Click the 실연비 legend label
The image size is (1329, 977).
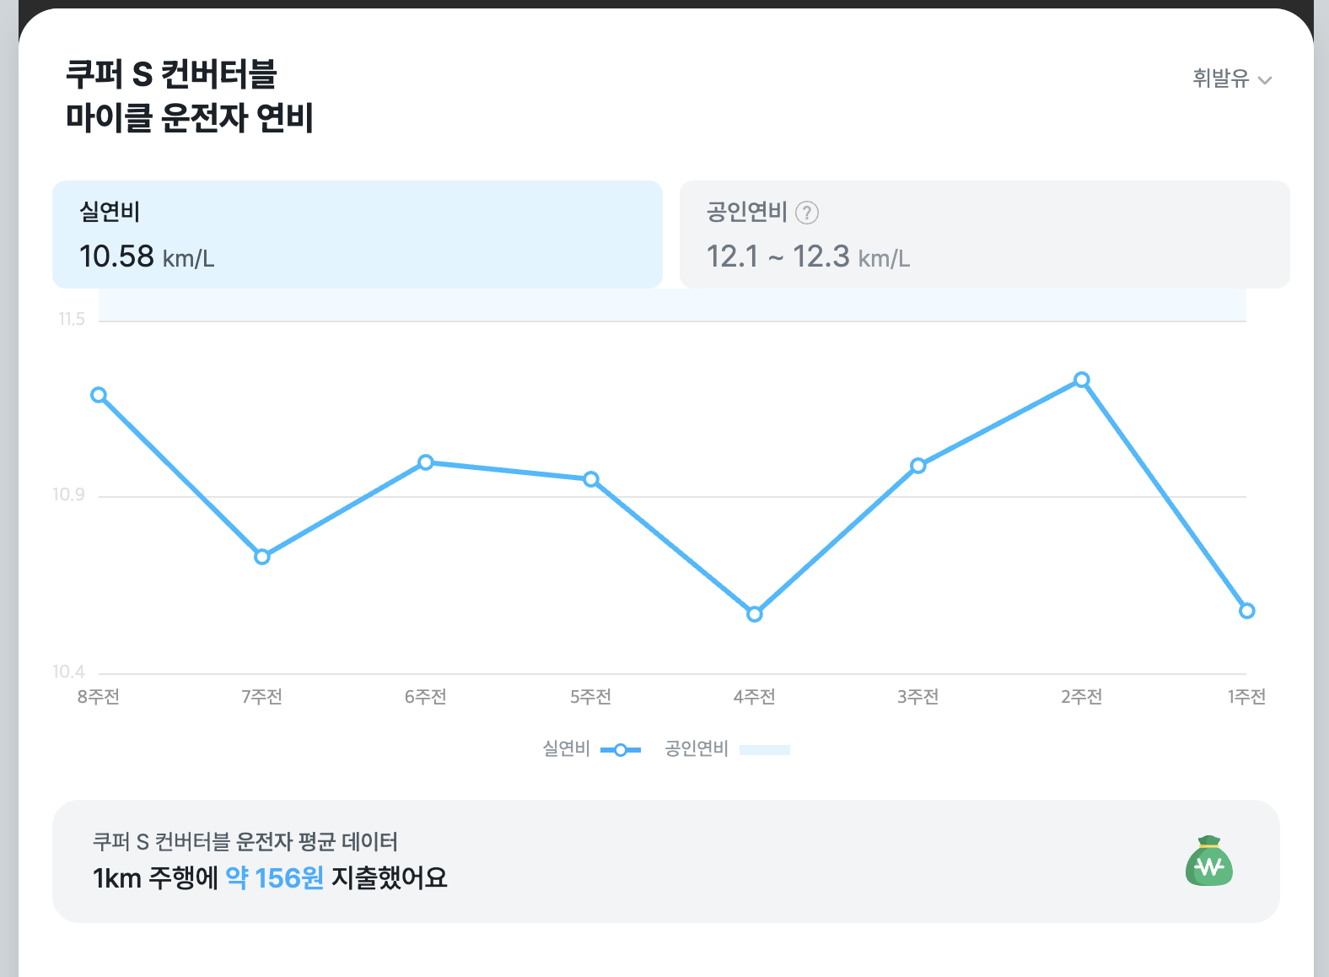tap(566, 748)
